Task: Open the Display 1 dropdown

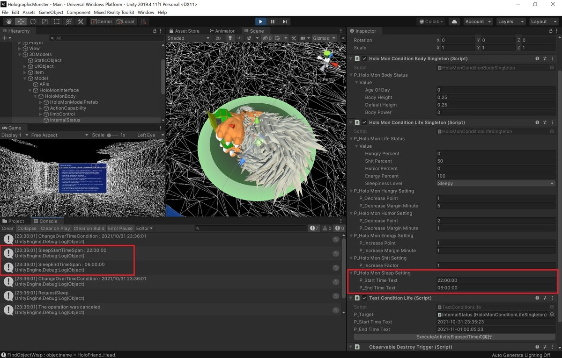Action: tap(14, 135)
